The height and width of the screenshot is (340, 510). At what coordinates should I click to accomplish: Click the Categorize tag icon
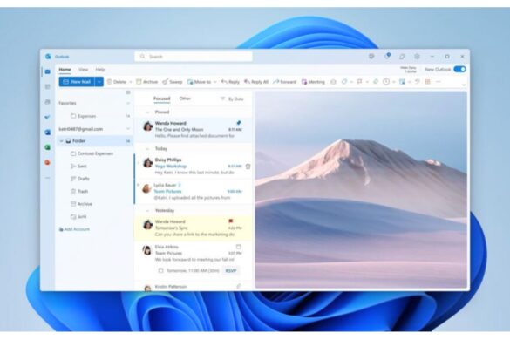[344, 82]
